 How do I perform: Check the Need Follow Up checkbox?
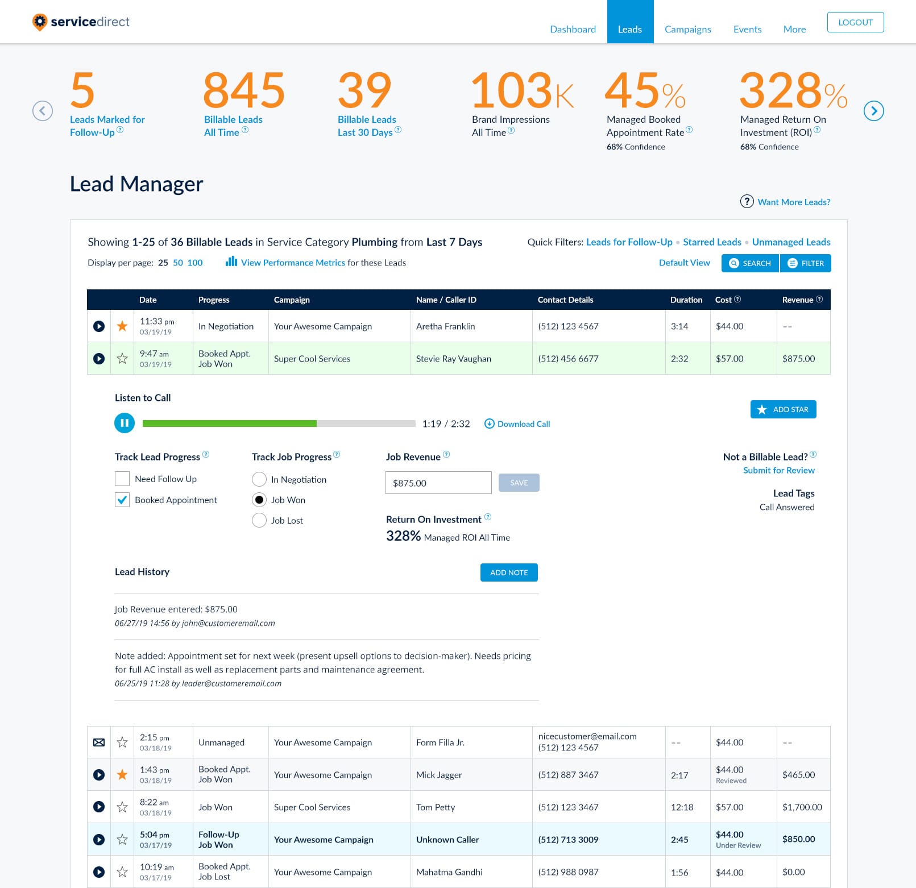click(x=122, y=479)
